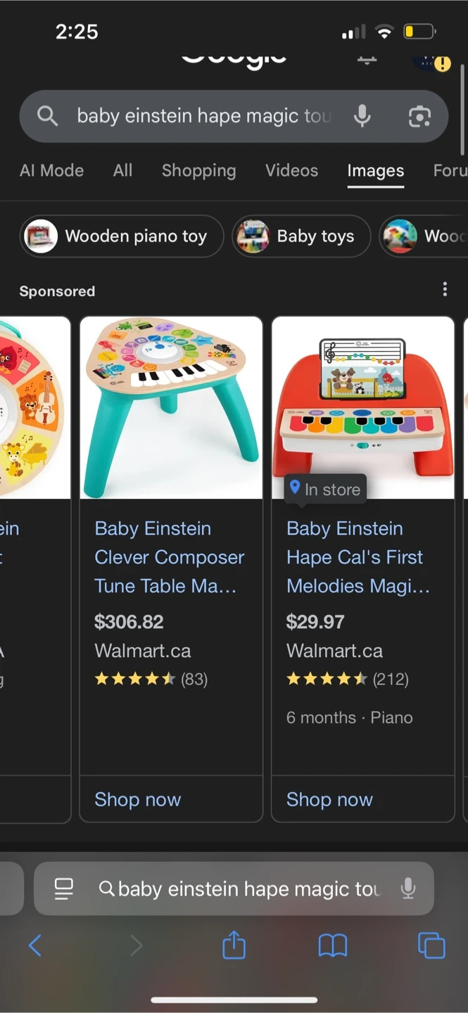The width and height of the screenshot is (468, 1013).
Task: Tap the Safari address bar search text
Action: (x=248, y=888)
